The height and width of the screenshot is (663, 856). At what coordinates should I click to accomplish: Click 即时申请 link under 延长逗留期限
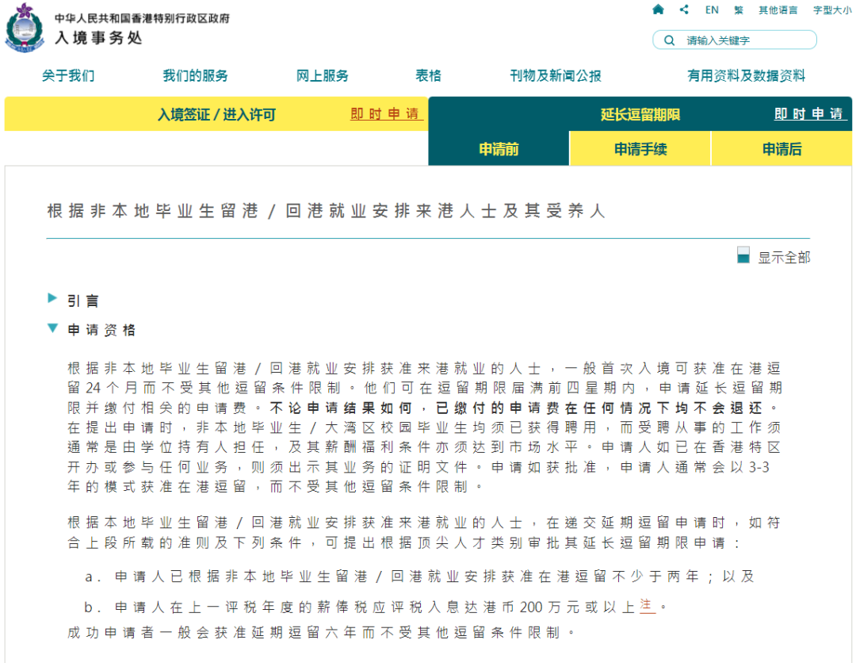coord(808,114)
